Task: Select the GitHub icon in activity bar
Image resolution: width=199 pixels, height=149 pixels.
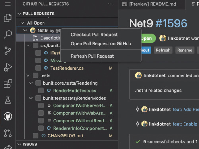Action: [8, 116]
